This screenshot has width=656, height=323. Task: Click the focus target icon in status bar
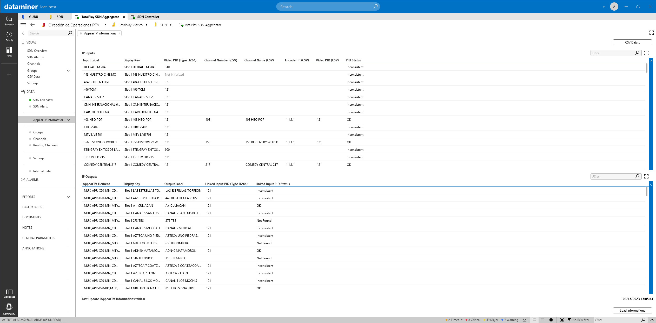pos(562,320)
